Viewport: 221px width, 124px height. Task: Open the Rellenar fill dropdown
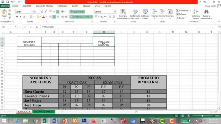coord(182,14)
